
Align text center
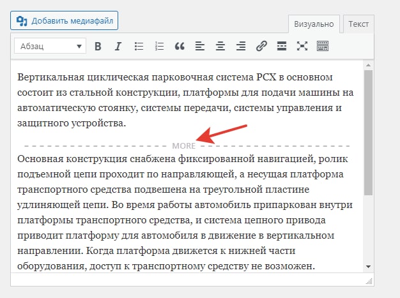[x=220, y=47]
